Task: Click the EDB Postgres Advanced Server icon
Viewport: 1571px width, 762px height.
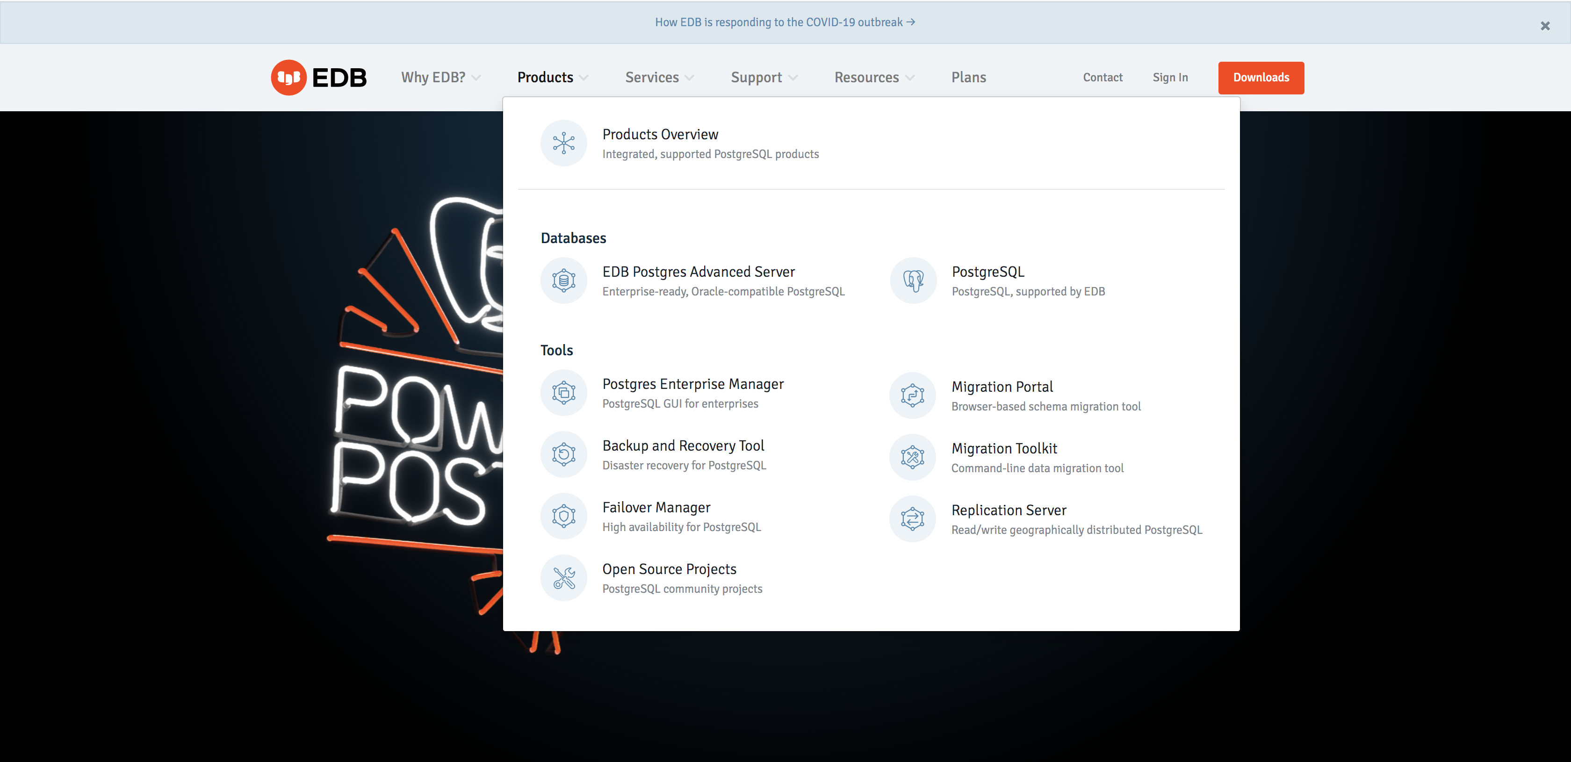Action: click(x=563, y=280)
